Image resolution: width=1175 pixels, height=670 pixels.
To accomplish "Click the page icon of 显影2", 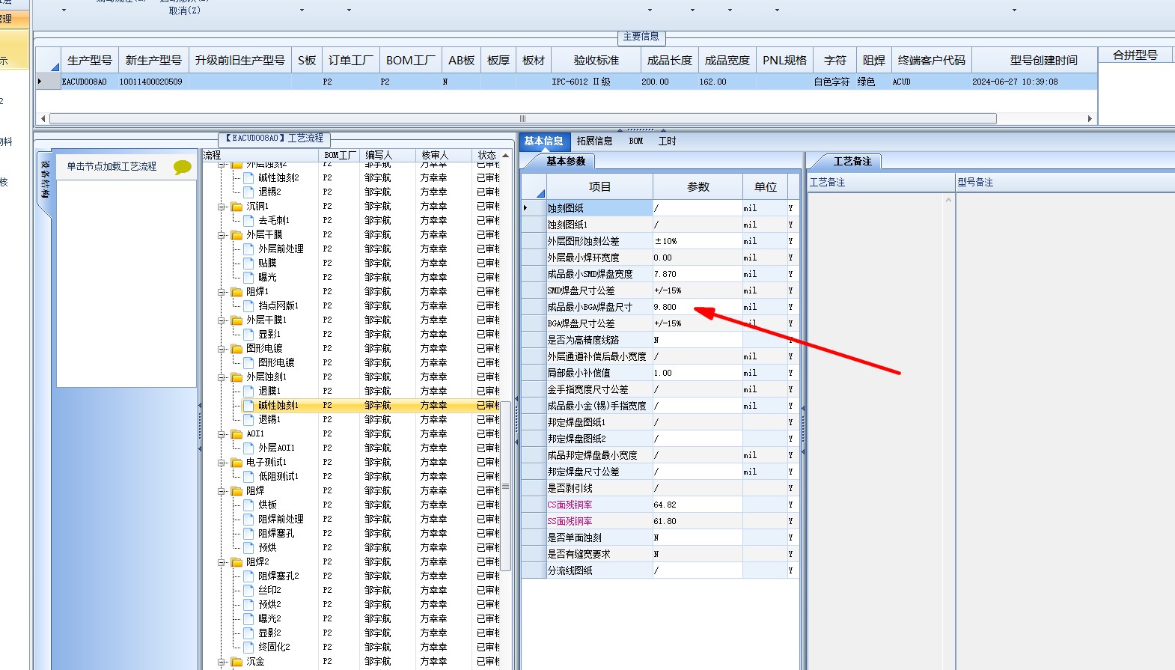I will coord(249,633).
